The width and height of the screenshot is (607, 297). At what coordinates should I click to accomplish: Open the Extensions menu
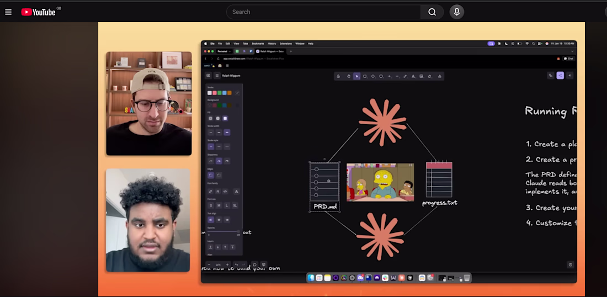pyautogui.click(x=286, y=44)
